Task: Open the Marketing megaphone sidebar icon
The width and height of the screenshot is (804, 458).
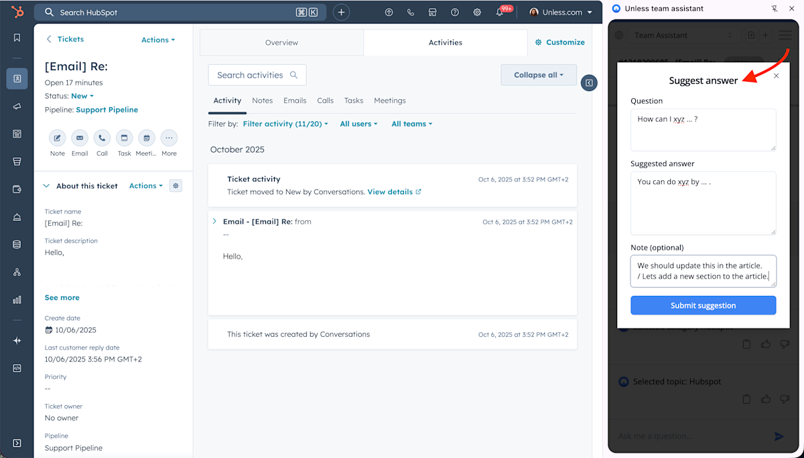Action: [x=17, y=106]
